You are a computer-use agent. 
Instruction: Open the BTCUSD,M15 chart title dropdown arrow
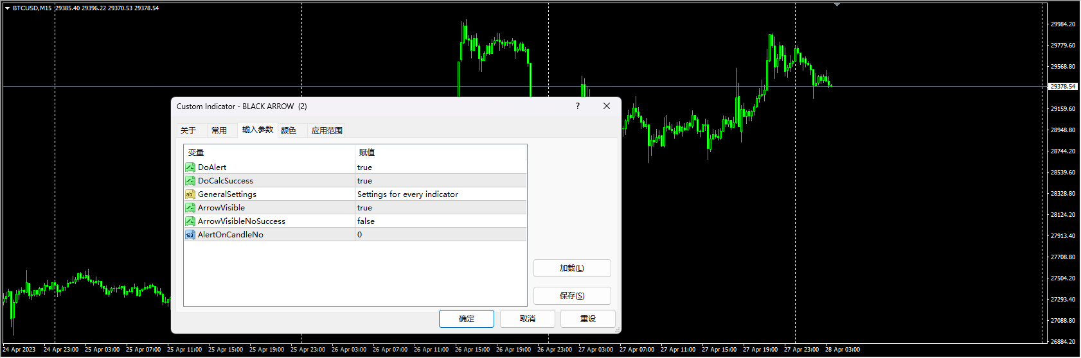[7, 8]
